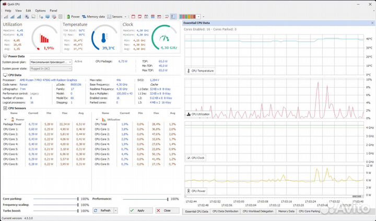Click the CPU Clock graph legend icon
Viewport: 376px width, 221px height.
click(x=189, y=158)
